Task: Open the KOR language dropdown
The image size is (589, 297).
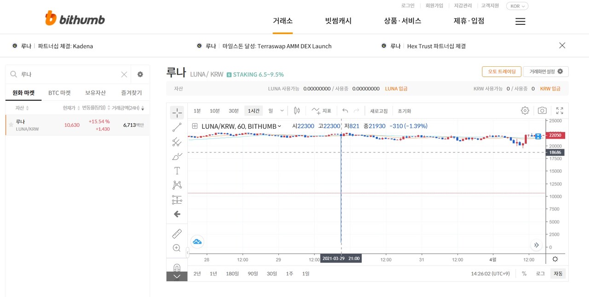Action: pos(517,6)
